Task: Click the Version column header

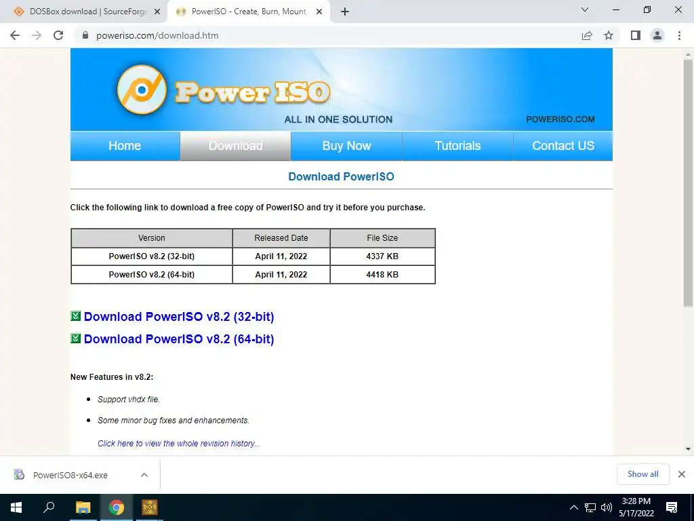Action: [x=152, y=238]
